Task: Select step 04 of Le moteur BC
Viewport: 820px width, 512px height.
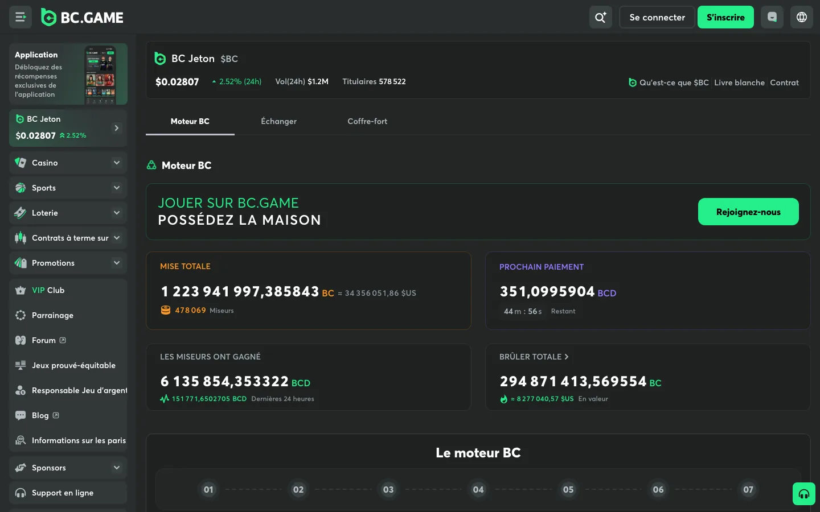Action: pos(478,489)
